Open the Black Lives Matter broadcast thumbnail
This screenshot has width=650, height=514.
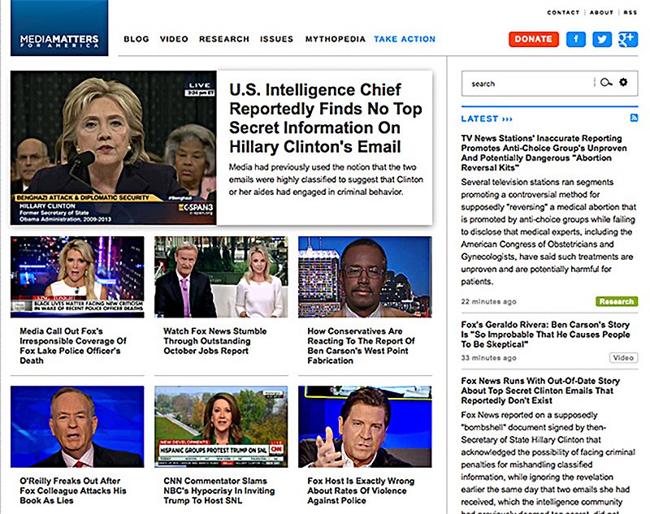(x=77, y=277)
